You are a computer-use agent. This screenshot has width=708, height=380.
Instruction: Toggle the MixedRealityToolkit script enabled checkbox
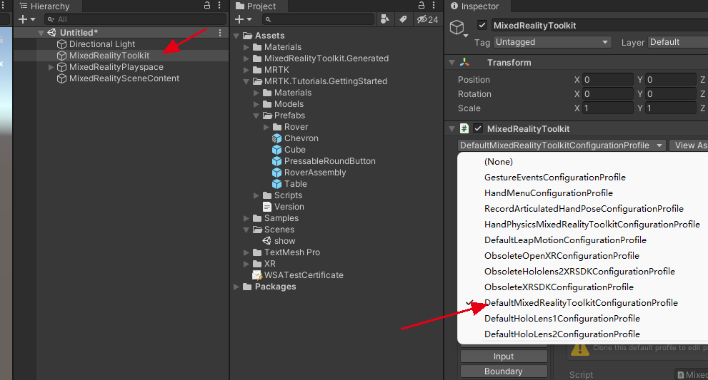[x=478, y=128]
